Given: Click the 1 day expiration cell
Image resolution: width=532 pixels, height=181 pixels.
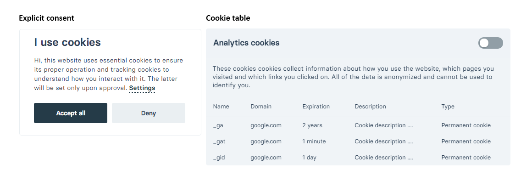Looking at the screenshot, I should 309,157.
